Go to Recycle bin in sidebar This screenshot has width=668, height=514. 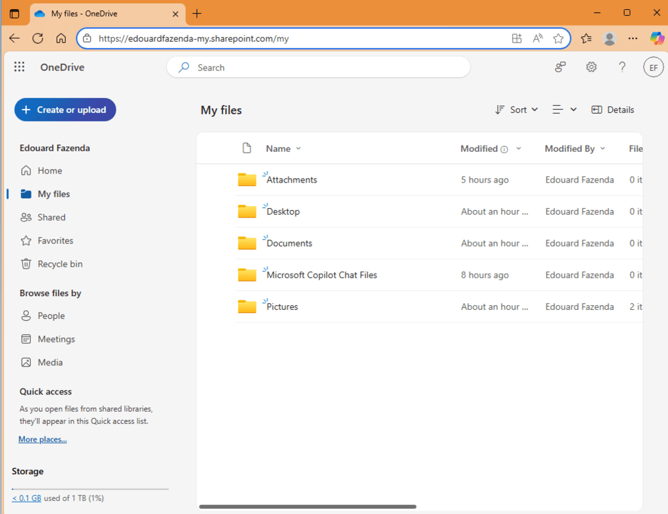point(59,264)
